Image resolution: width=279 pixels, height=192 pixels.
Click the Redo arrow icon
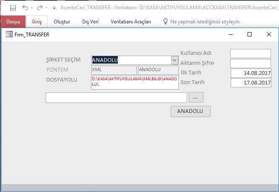tap(40, 8)
